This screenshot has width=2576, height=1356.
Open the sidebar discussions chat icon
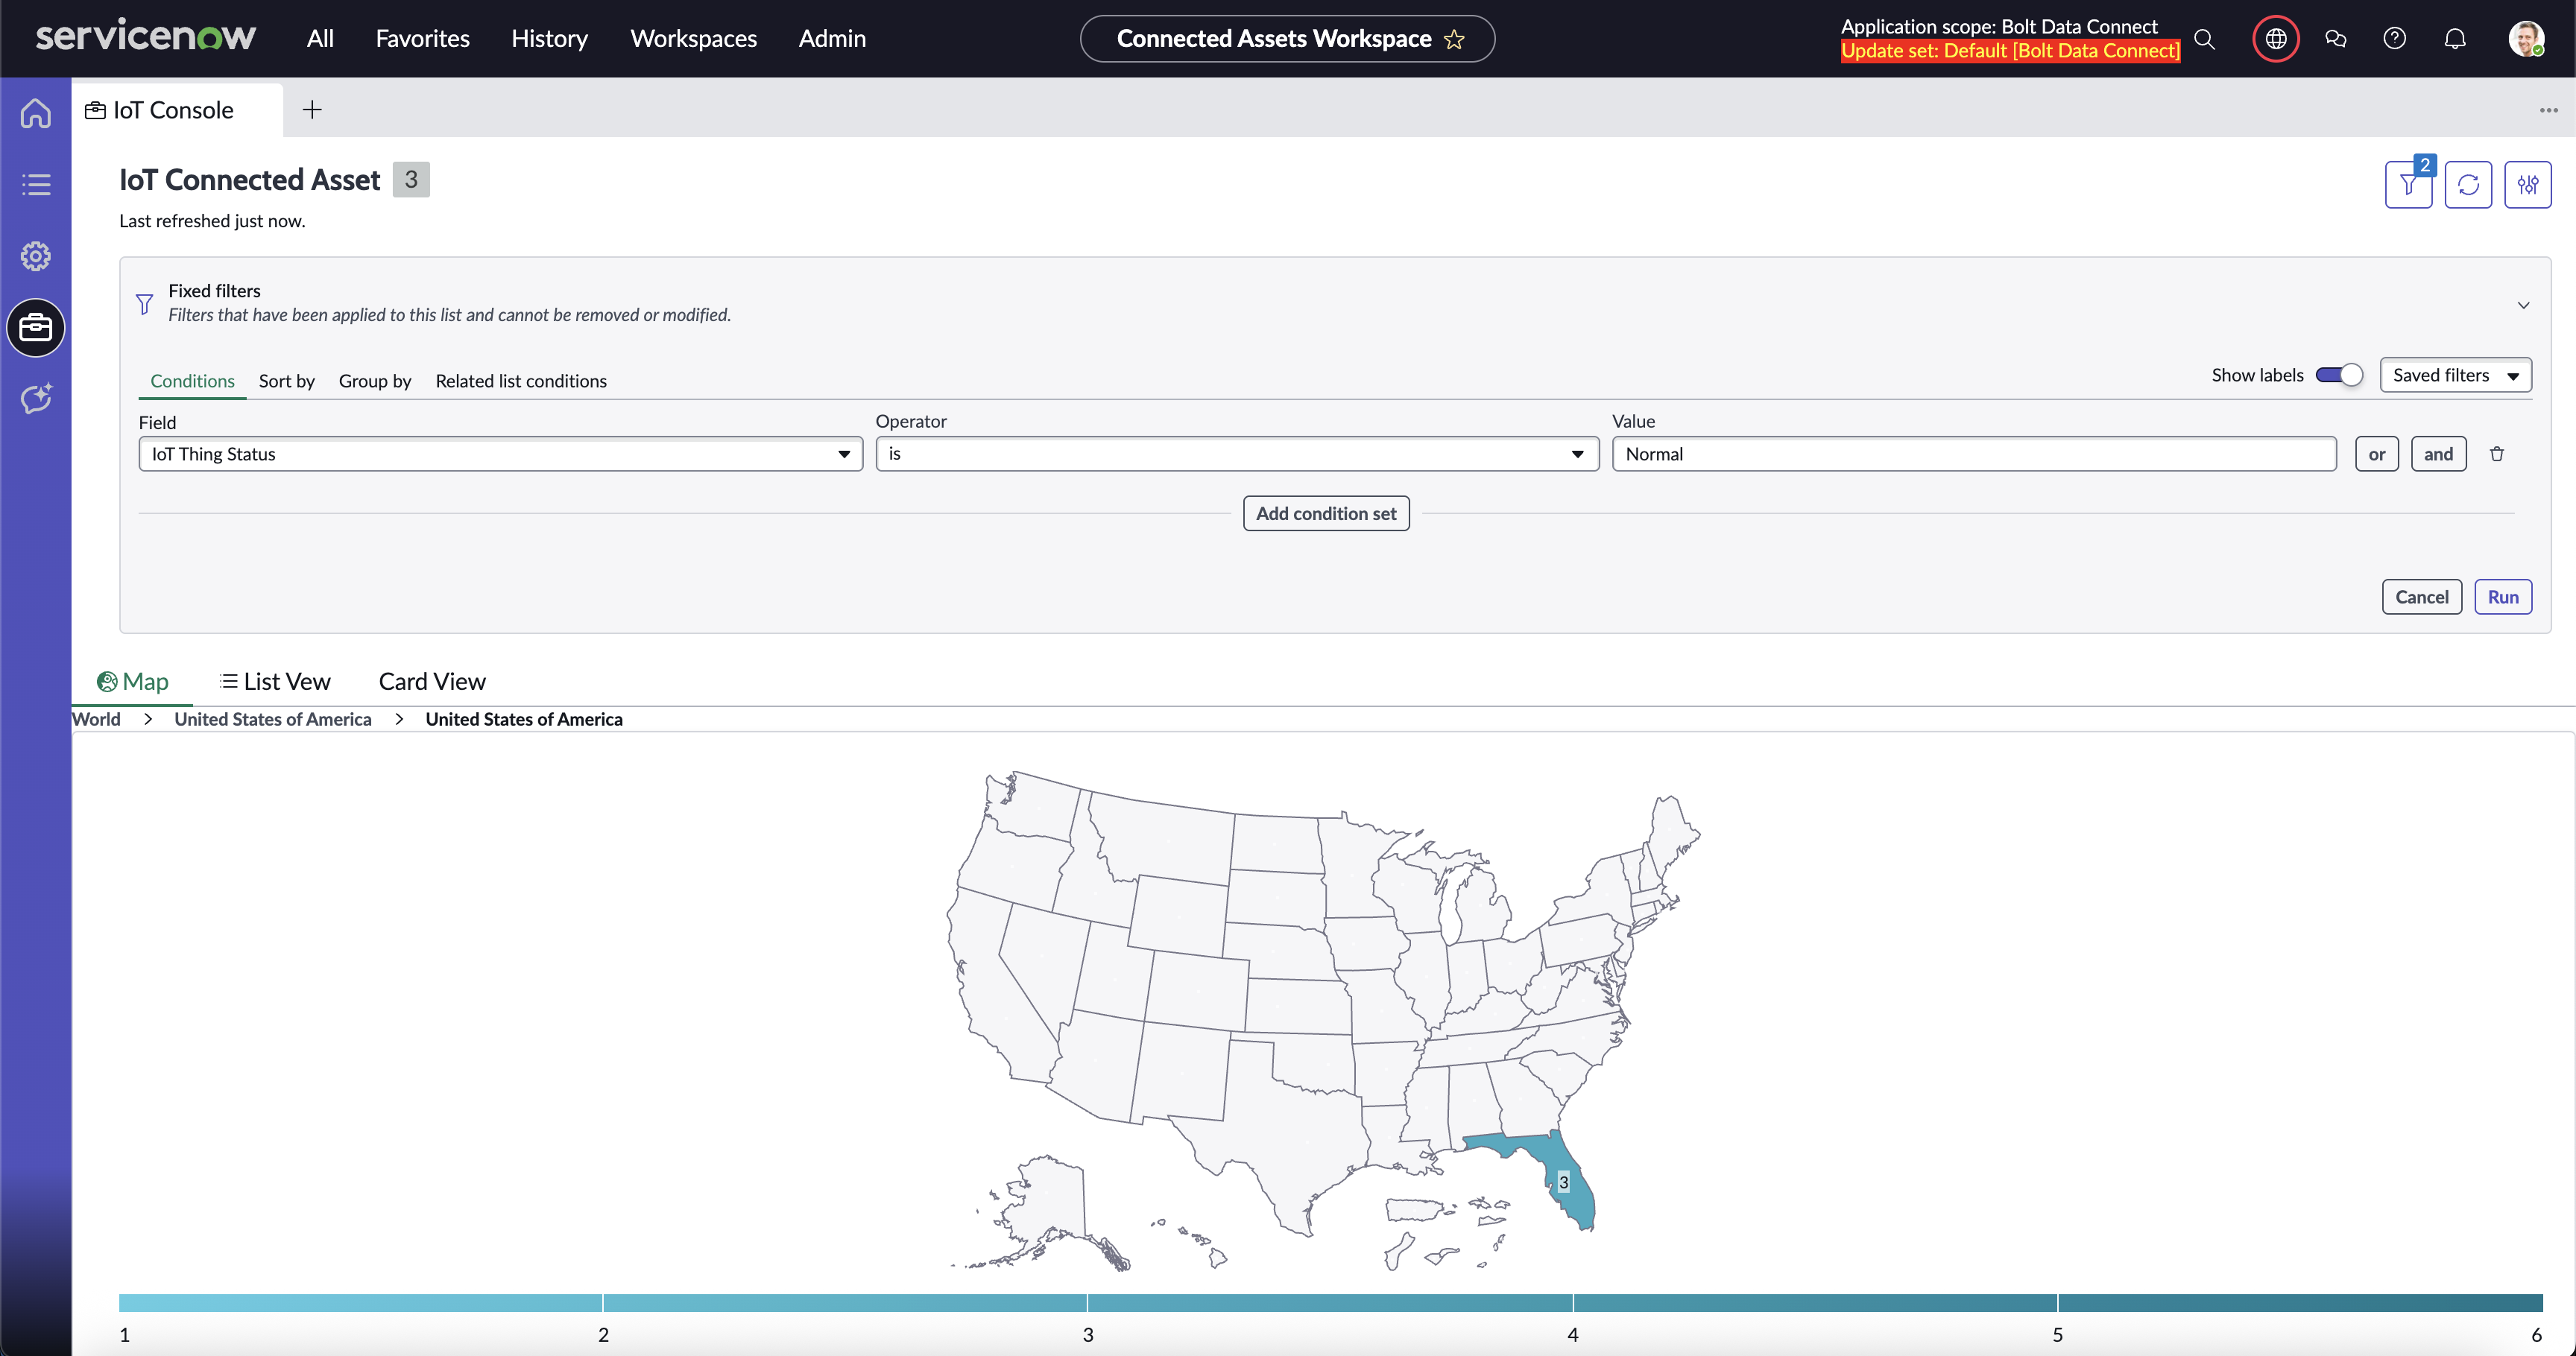[x=2336, y=39]
